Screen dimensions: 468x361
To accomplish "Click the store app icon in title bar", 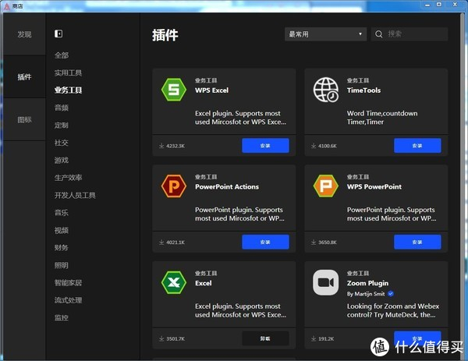I will click(6, 6).
